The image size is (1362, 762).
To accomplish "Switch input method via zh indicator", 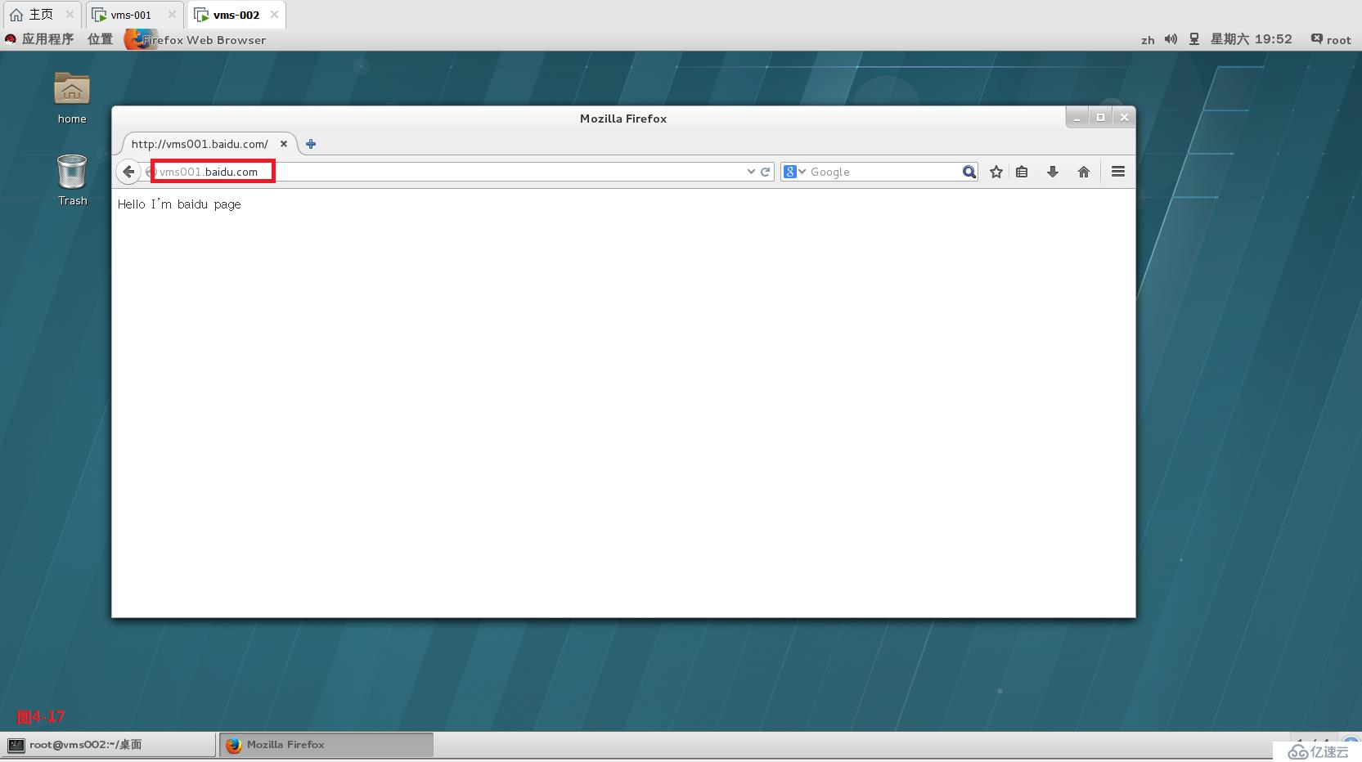I will [1148, 39].
